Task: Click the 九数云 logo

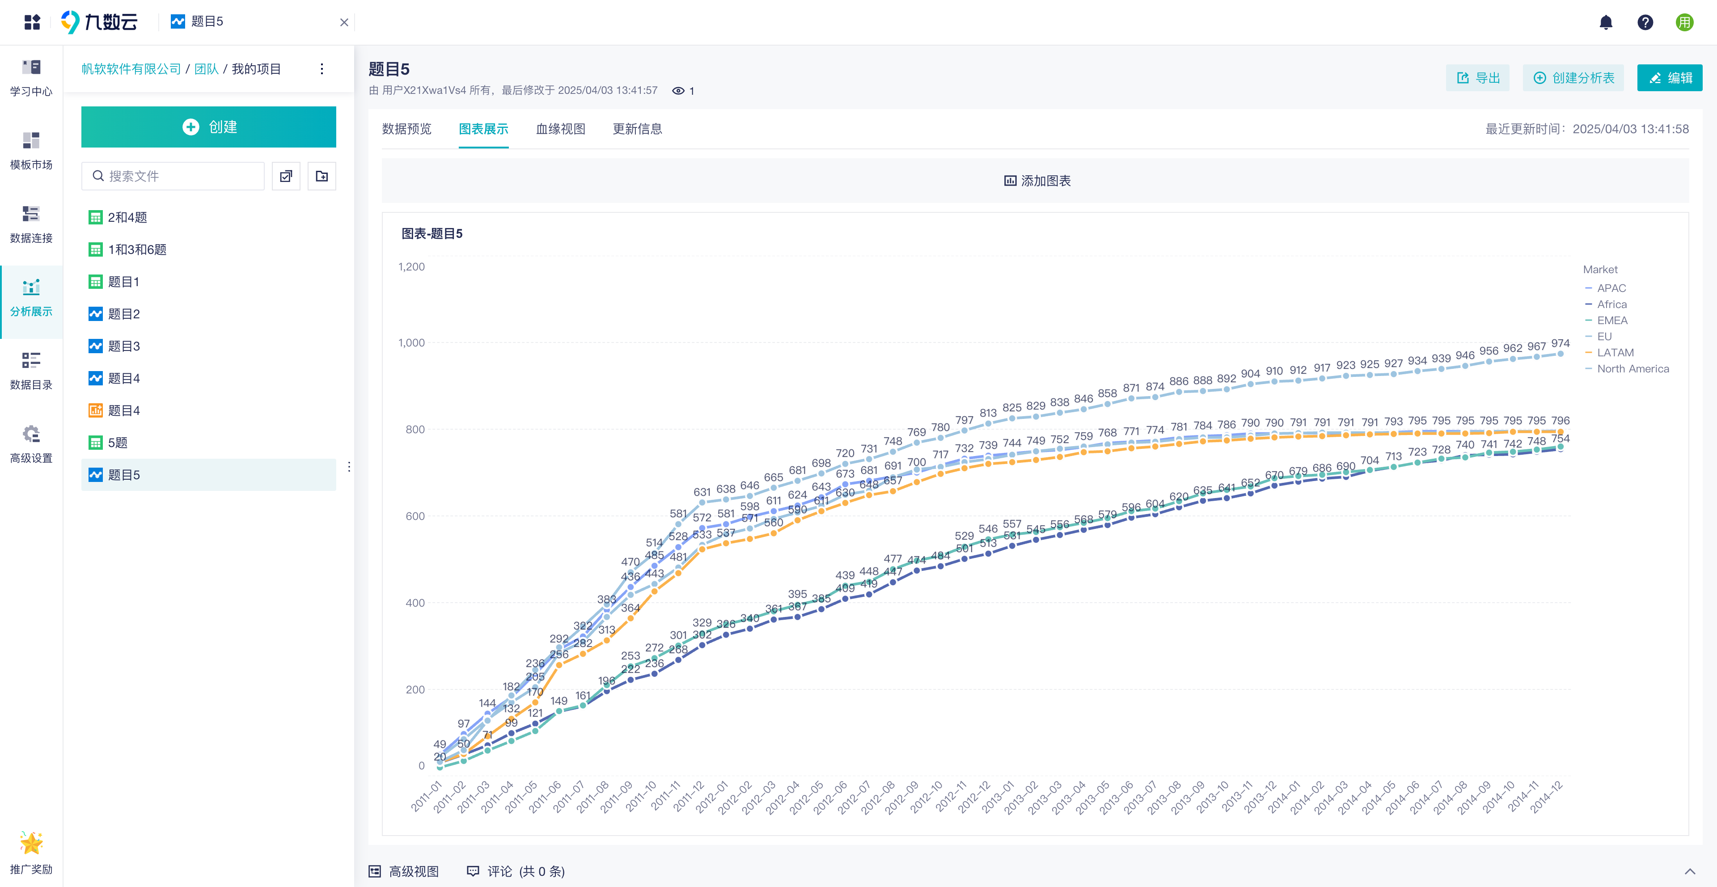Action: tap(99, 22)
